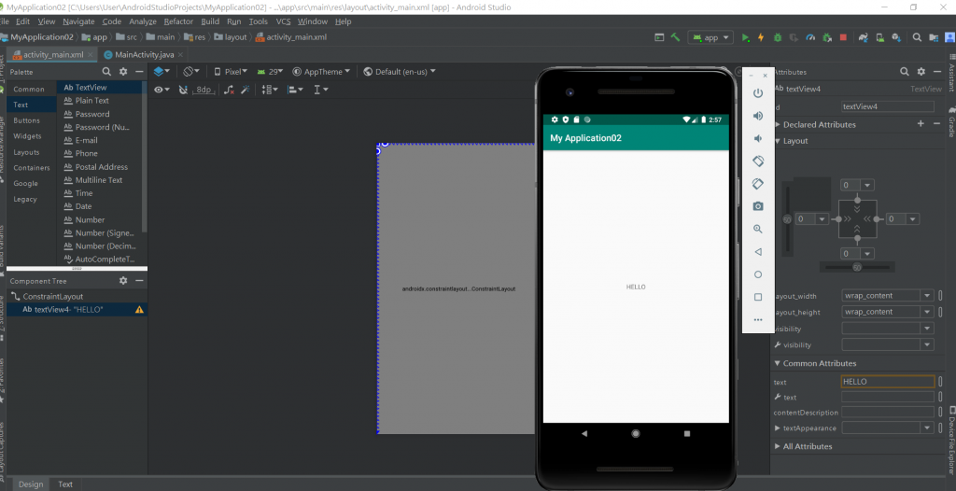
Task: Sync project with Gradle files icon
Action: pos(864,37)
